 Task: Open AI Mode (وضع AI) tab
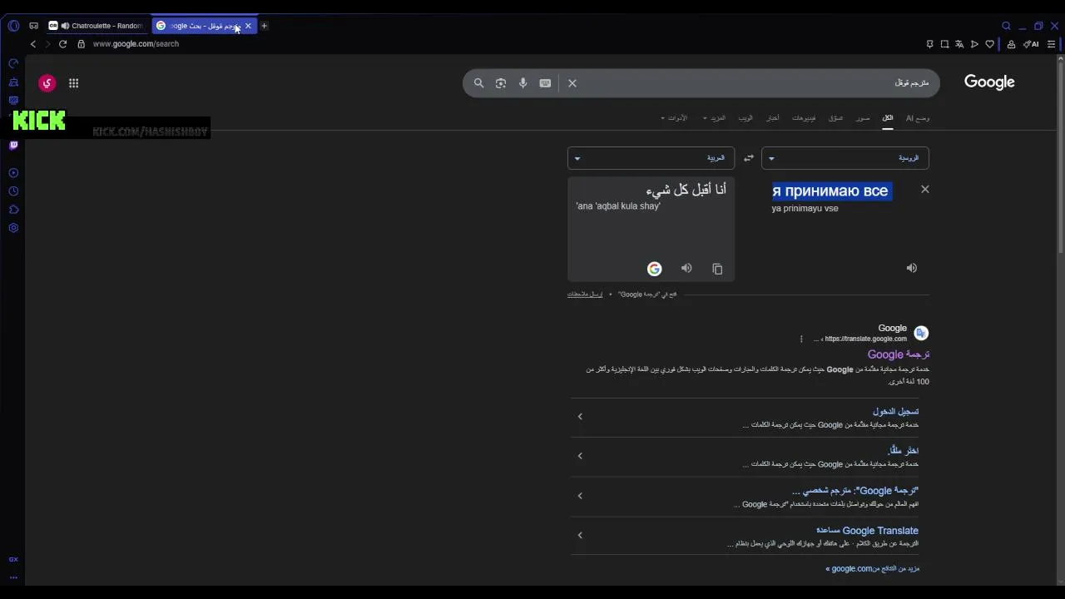tap(918, 118)
